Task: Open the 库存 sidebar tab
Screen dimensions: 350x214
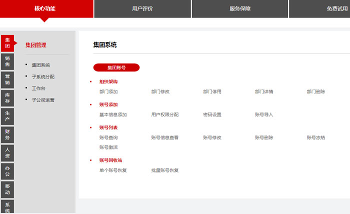Action: pyautogui.click(x=7, y=98)
